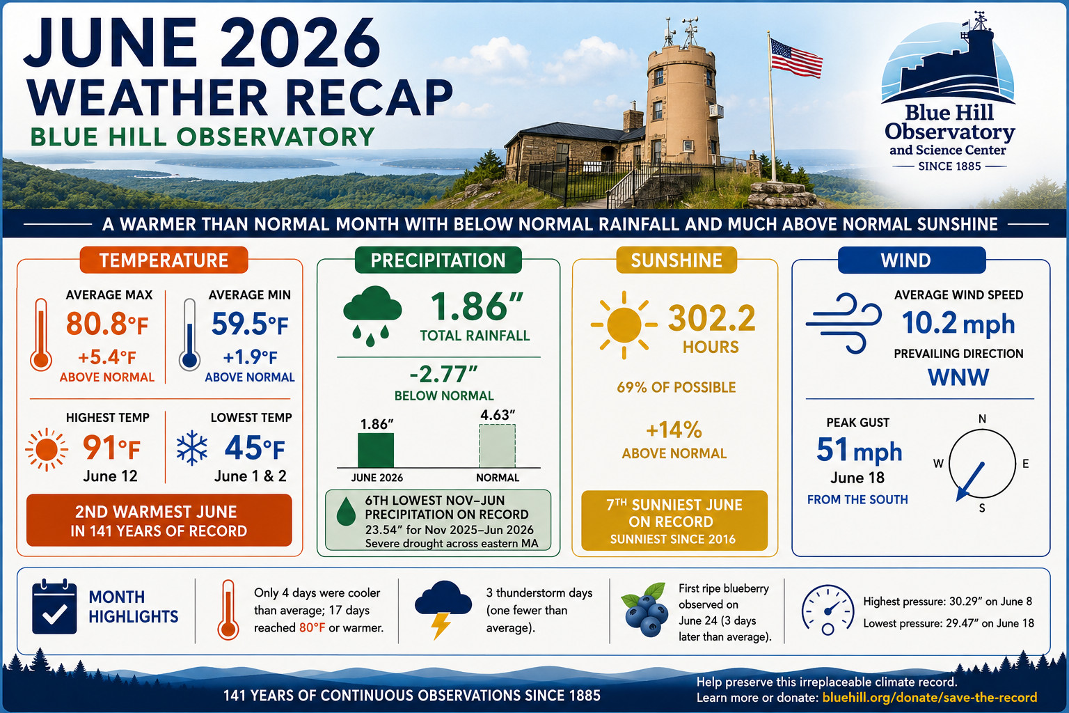Viewport: 1069px width, 713px height.
Task: Click the JUNE 2026 main title
Action: click(202, 43)
